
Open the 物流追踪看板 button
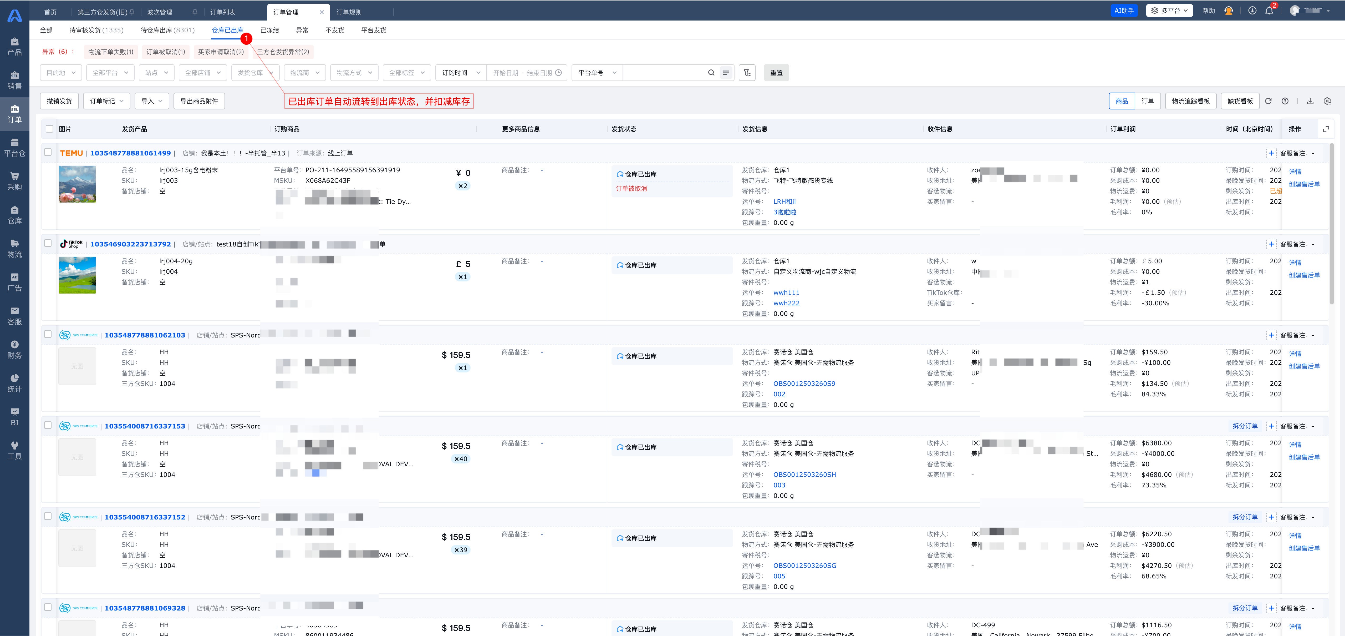1190,101
